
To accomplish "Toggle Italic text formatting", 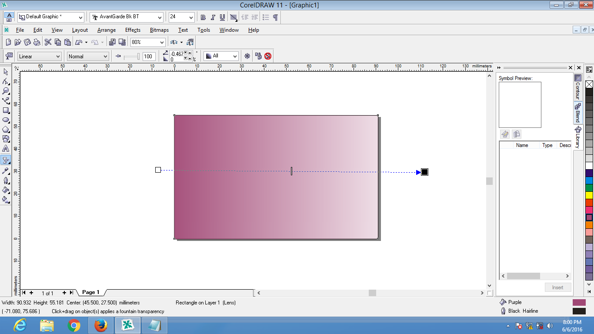I will click(x=213, y=17).
